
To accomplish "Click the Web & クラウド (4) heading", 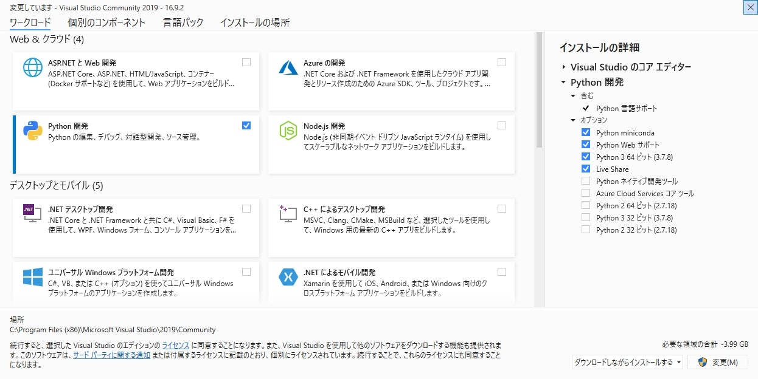I will click(x=47, y=39).
